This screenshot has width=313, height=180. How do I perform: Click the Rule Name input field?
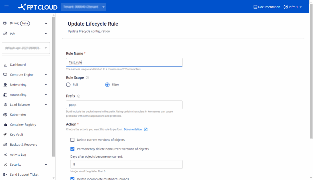[124, 62]
